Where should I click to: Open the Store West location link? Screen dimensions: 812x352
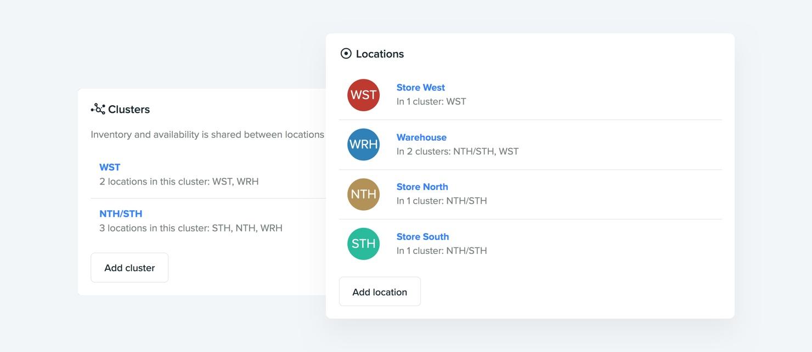point(420,88)
